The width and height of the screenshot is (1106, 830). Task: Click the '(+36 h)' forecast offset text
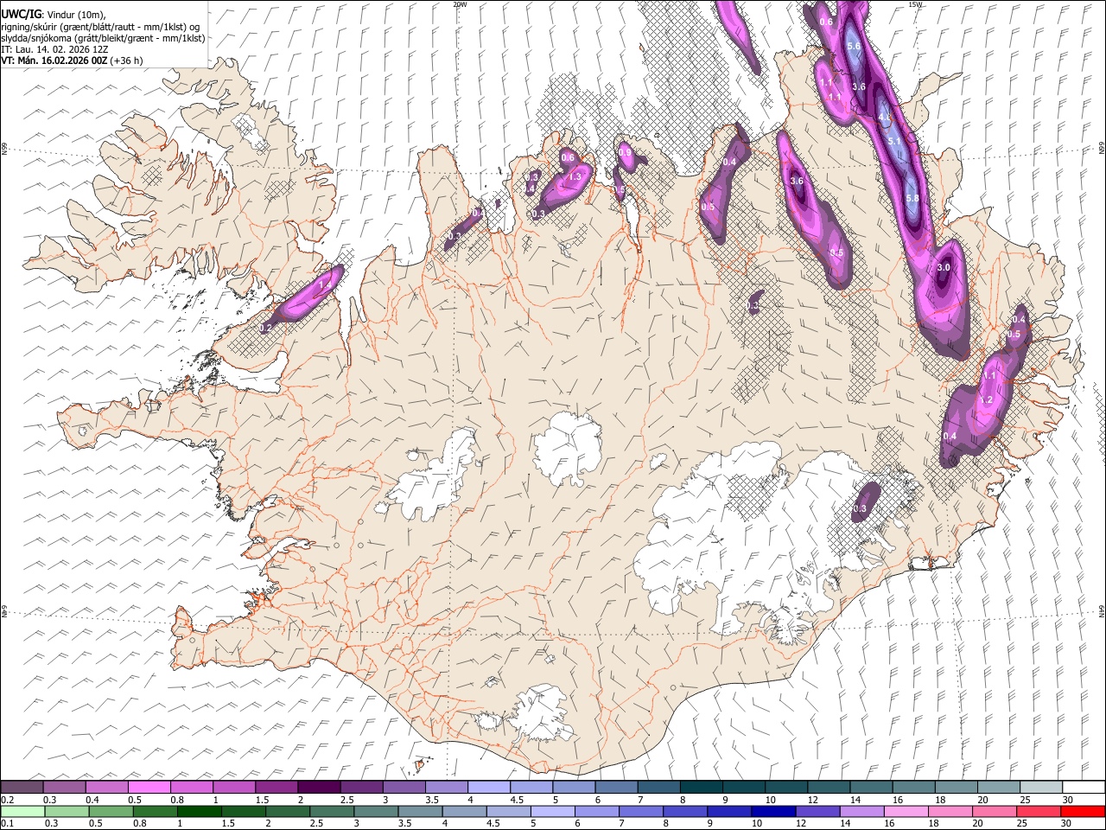click(126, 61)
